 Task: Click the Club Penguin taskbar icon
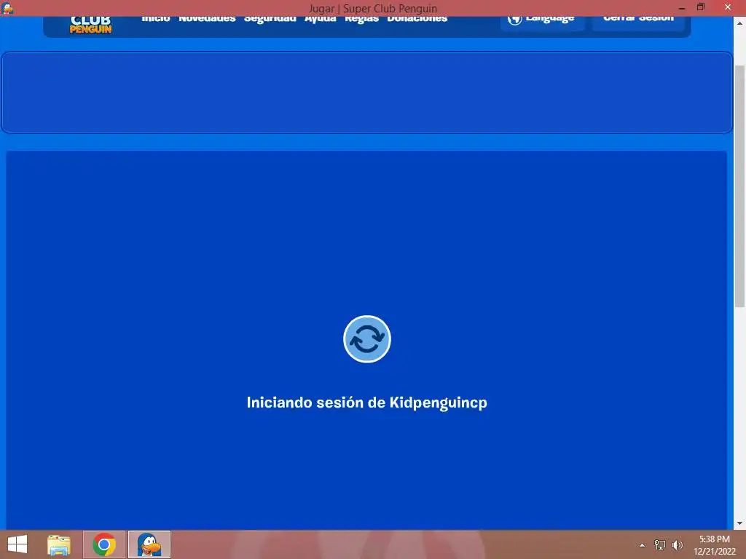click(149, 544)
